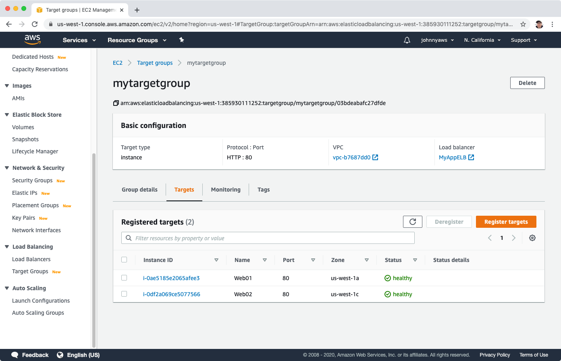This screenshot has width=561, height=361.
Task: Refresh the registered targets list
Action: (x=413, y=222)
